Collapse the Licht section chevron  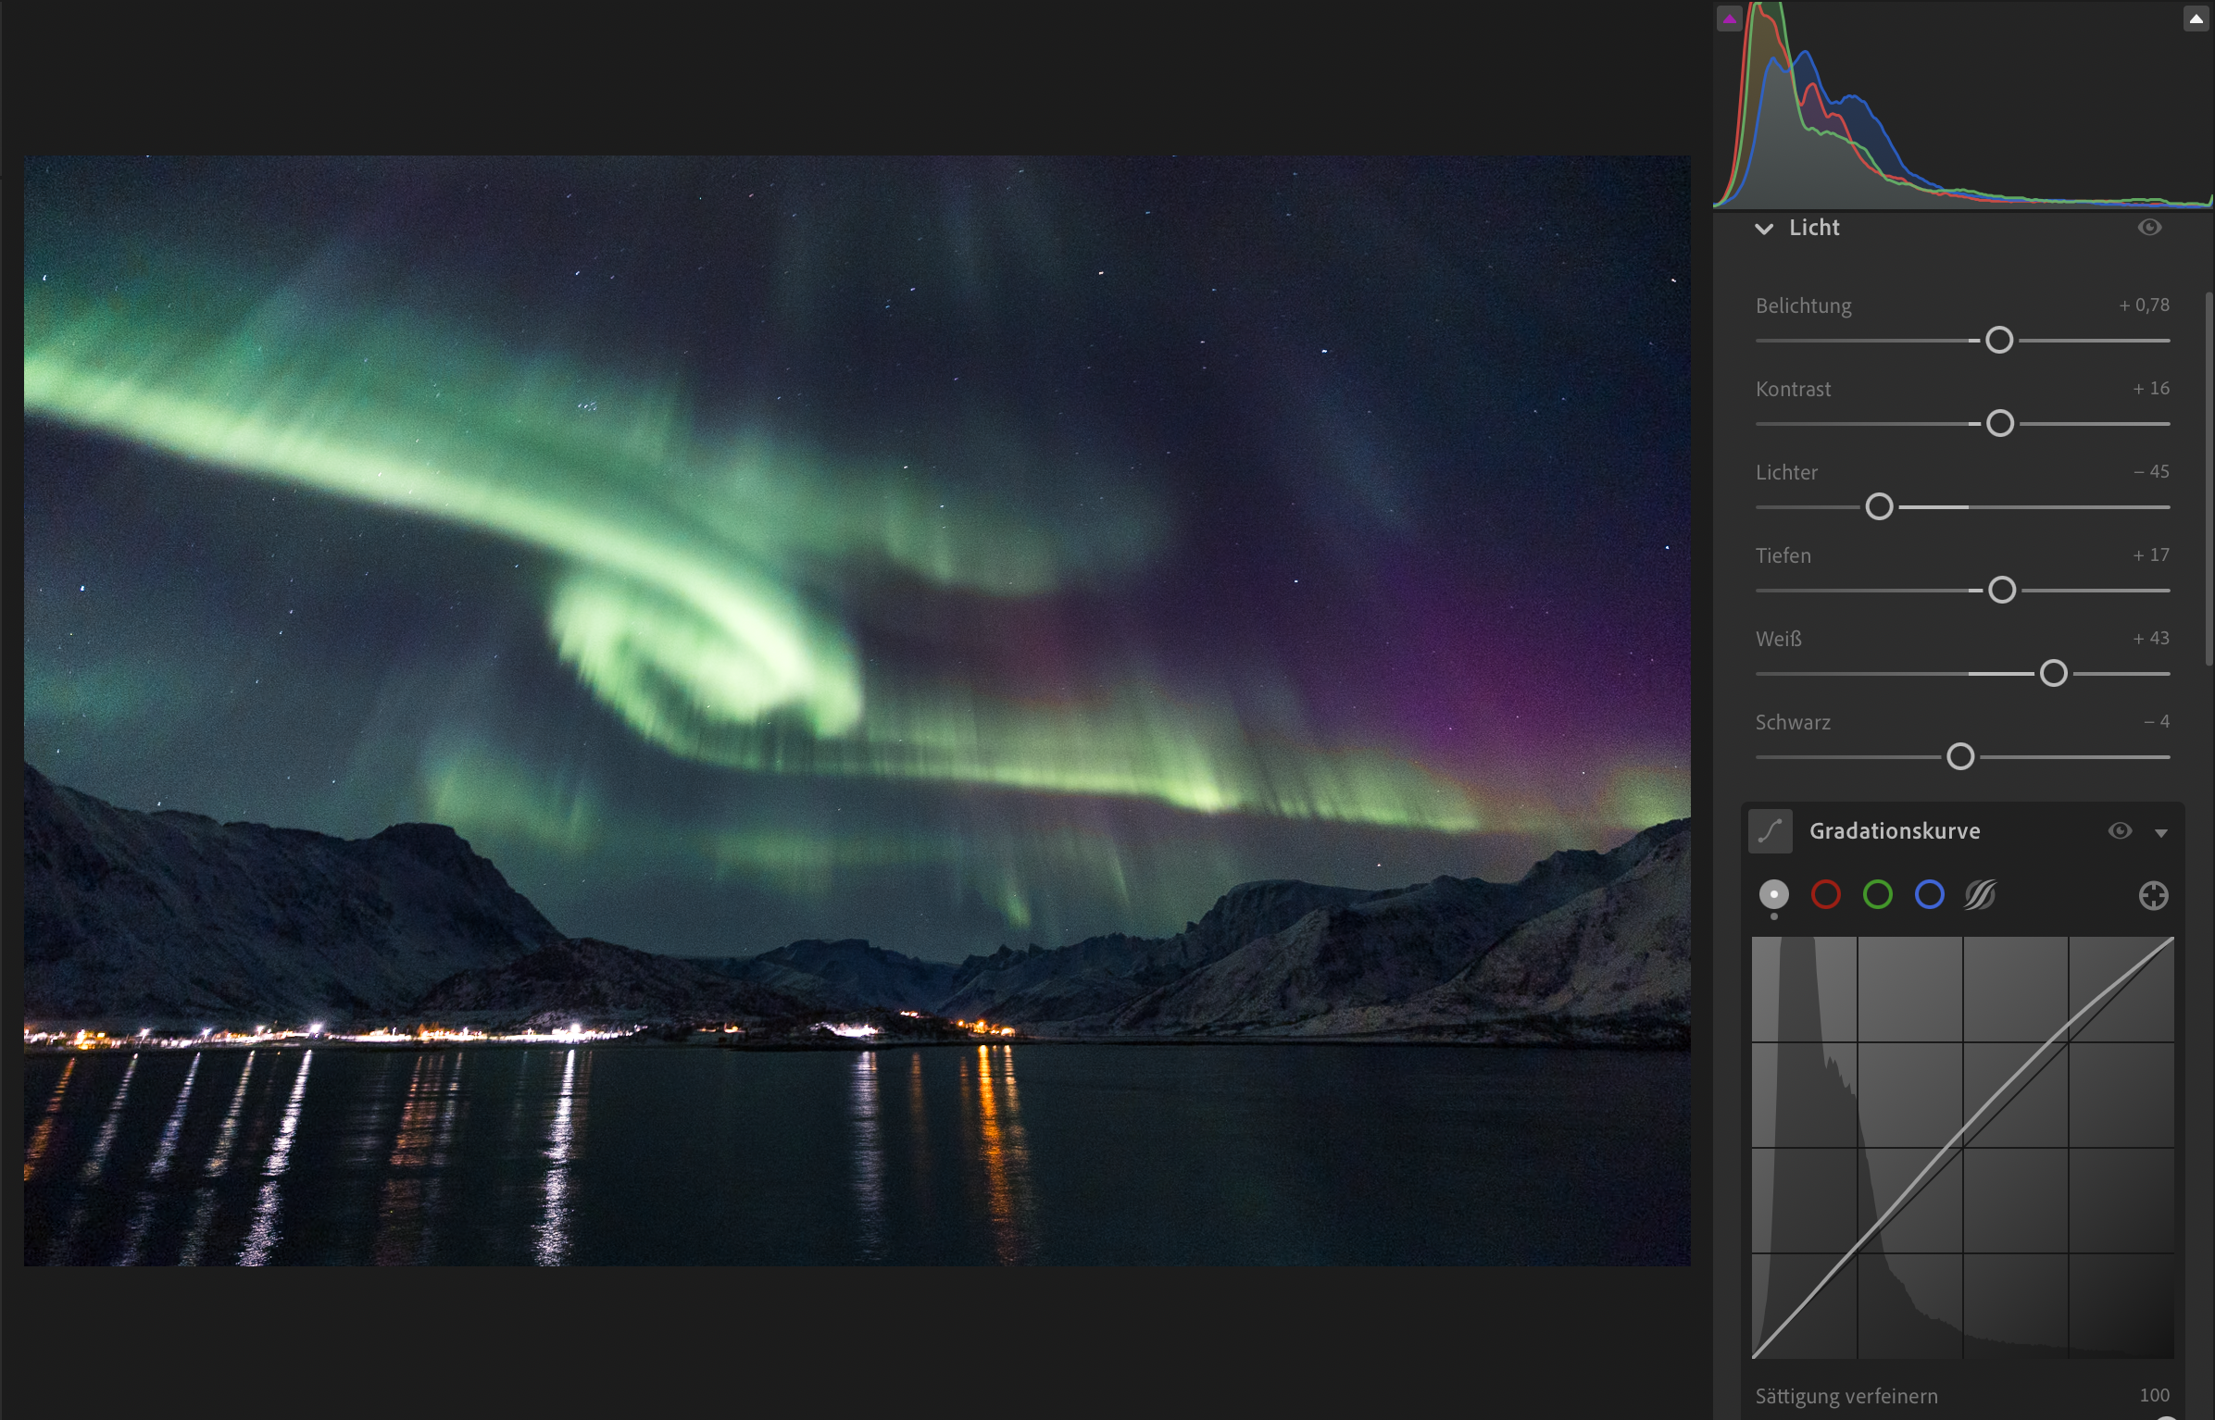pyautogui.click(x=1764, y=229)
